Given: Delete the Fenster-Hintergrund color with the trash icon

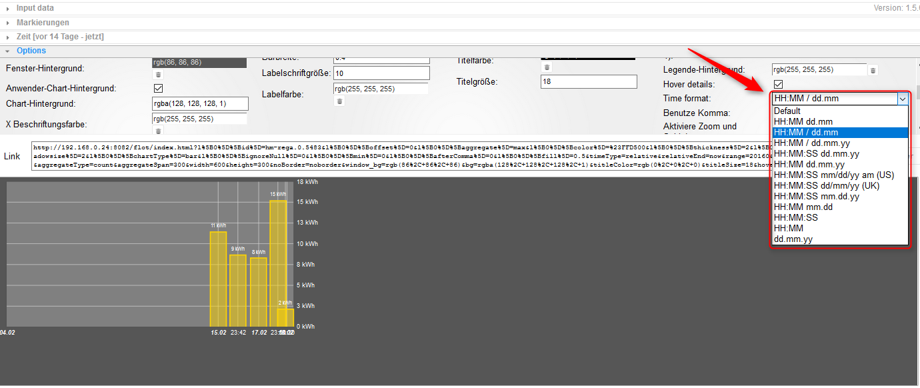Looking at the screenshot, I should 158,75.
